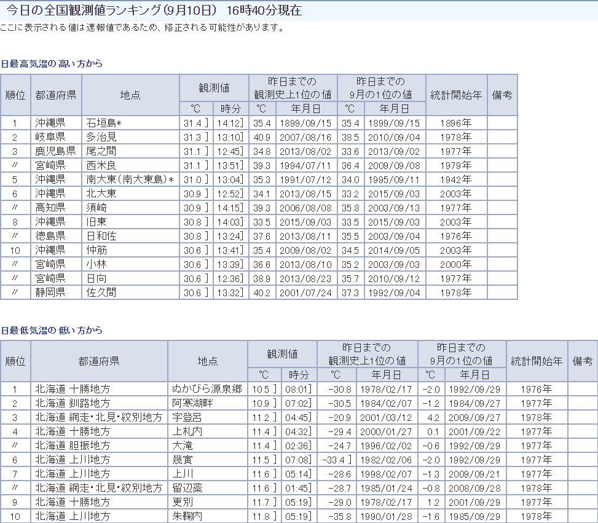Click the 岐阜県 prefecture cell
This screenshot has height=523, width=598.
(50, 137)
